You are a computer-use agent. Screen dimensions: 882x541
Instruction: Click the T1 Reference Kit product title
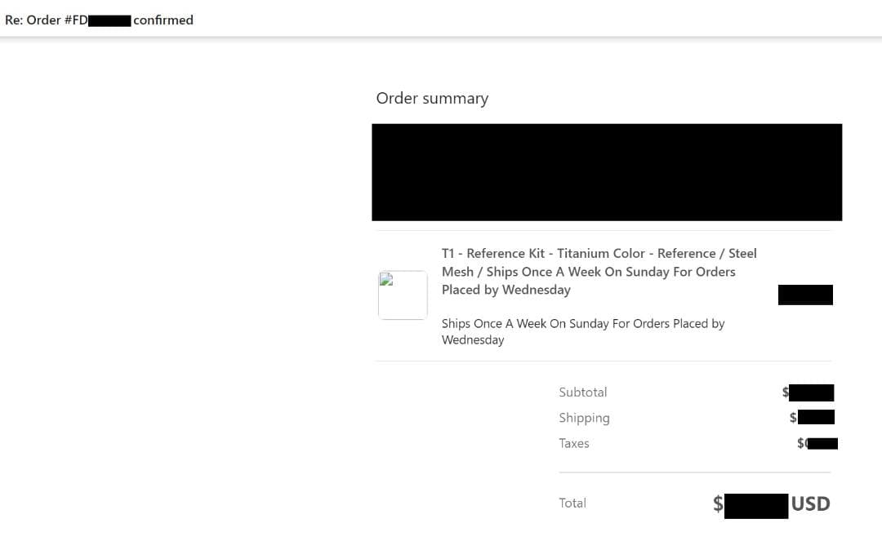[x=599, y=271]
